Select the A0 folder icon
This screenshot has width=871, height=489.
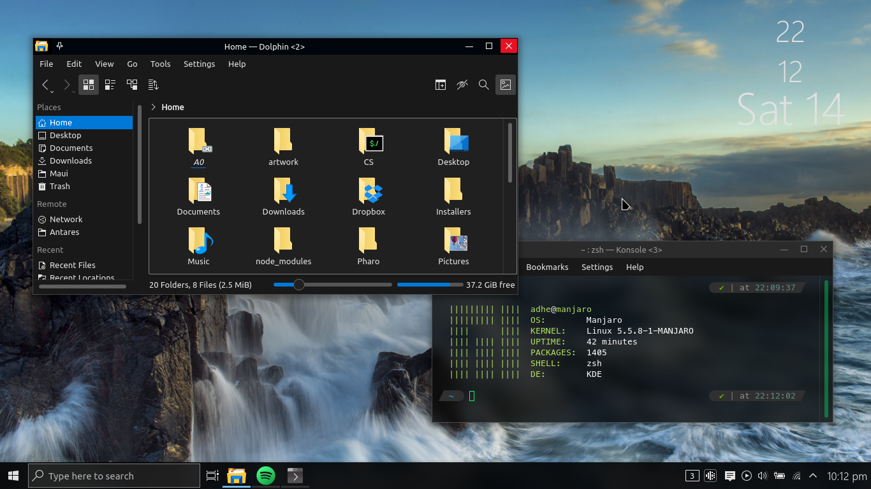pyautogui.click(x=199, y=141)
